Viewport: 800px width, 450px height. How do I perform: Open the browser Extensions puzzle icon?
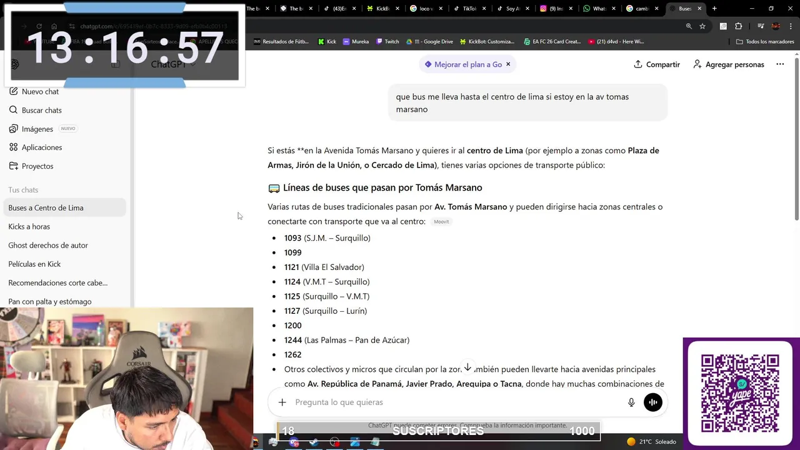[x=739, y=26]
